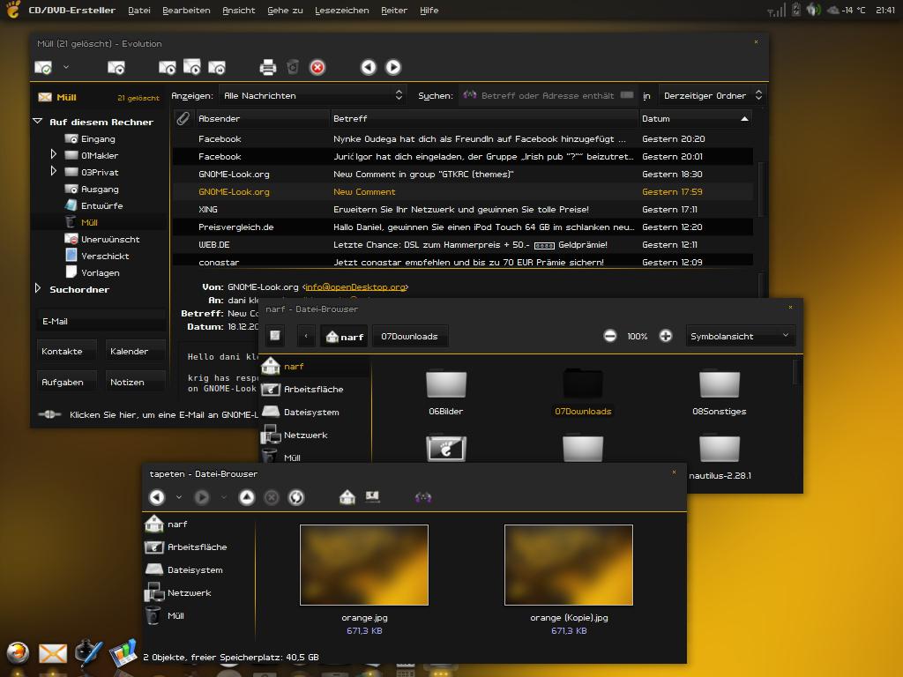Select the 'orange (Kopie).jpg' thumbnail

coord(569,565)
